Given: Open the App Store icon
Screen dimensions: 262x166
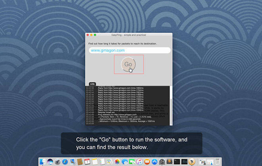Looking at the screenshot, I should click(x=155, y=162).
